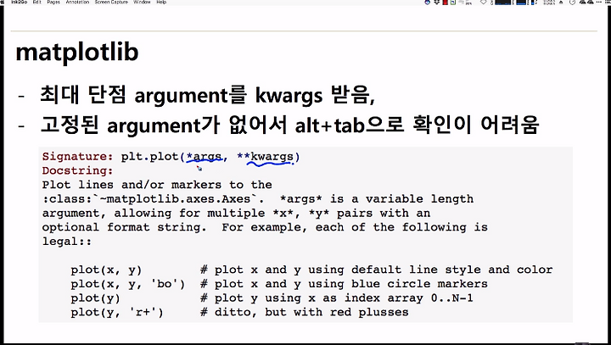Click the three-dots icon in the menu bar
Image resolution: width=611 pixels, height=345 pixels.
pos(599,2)
